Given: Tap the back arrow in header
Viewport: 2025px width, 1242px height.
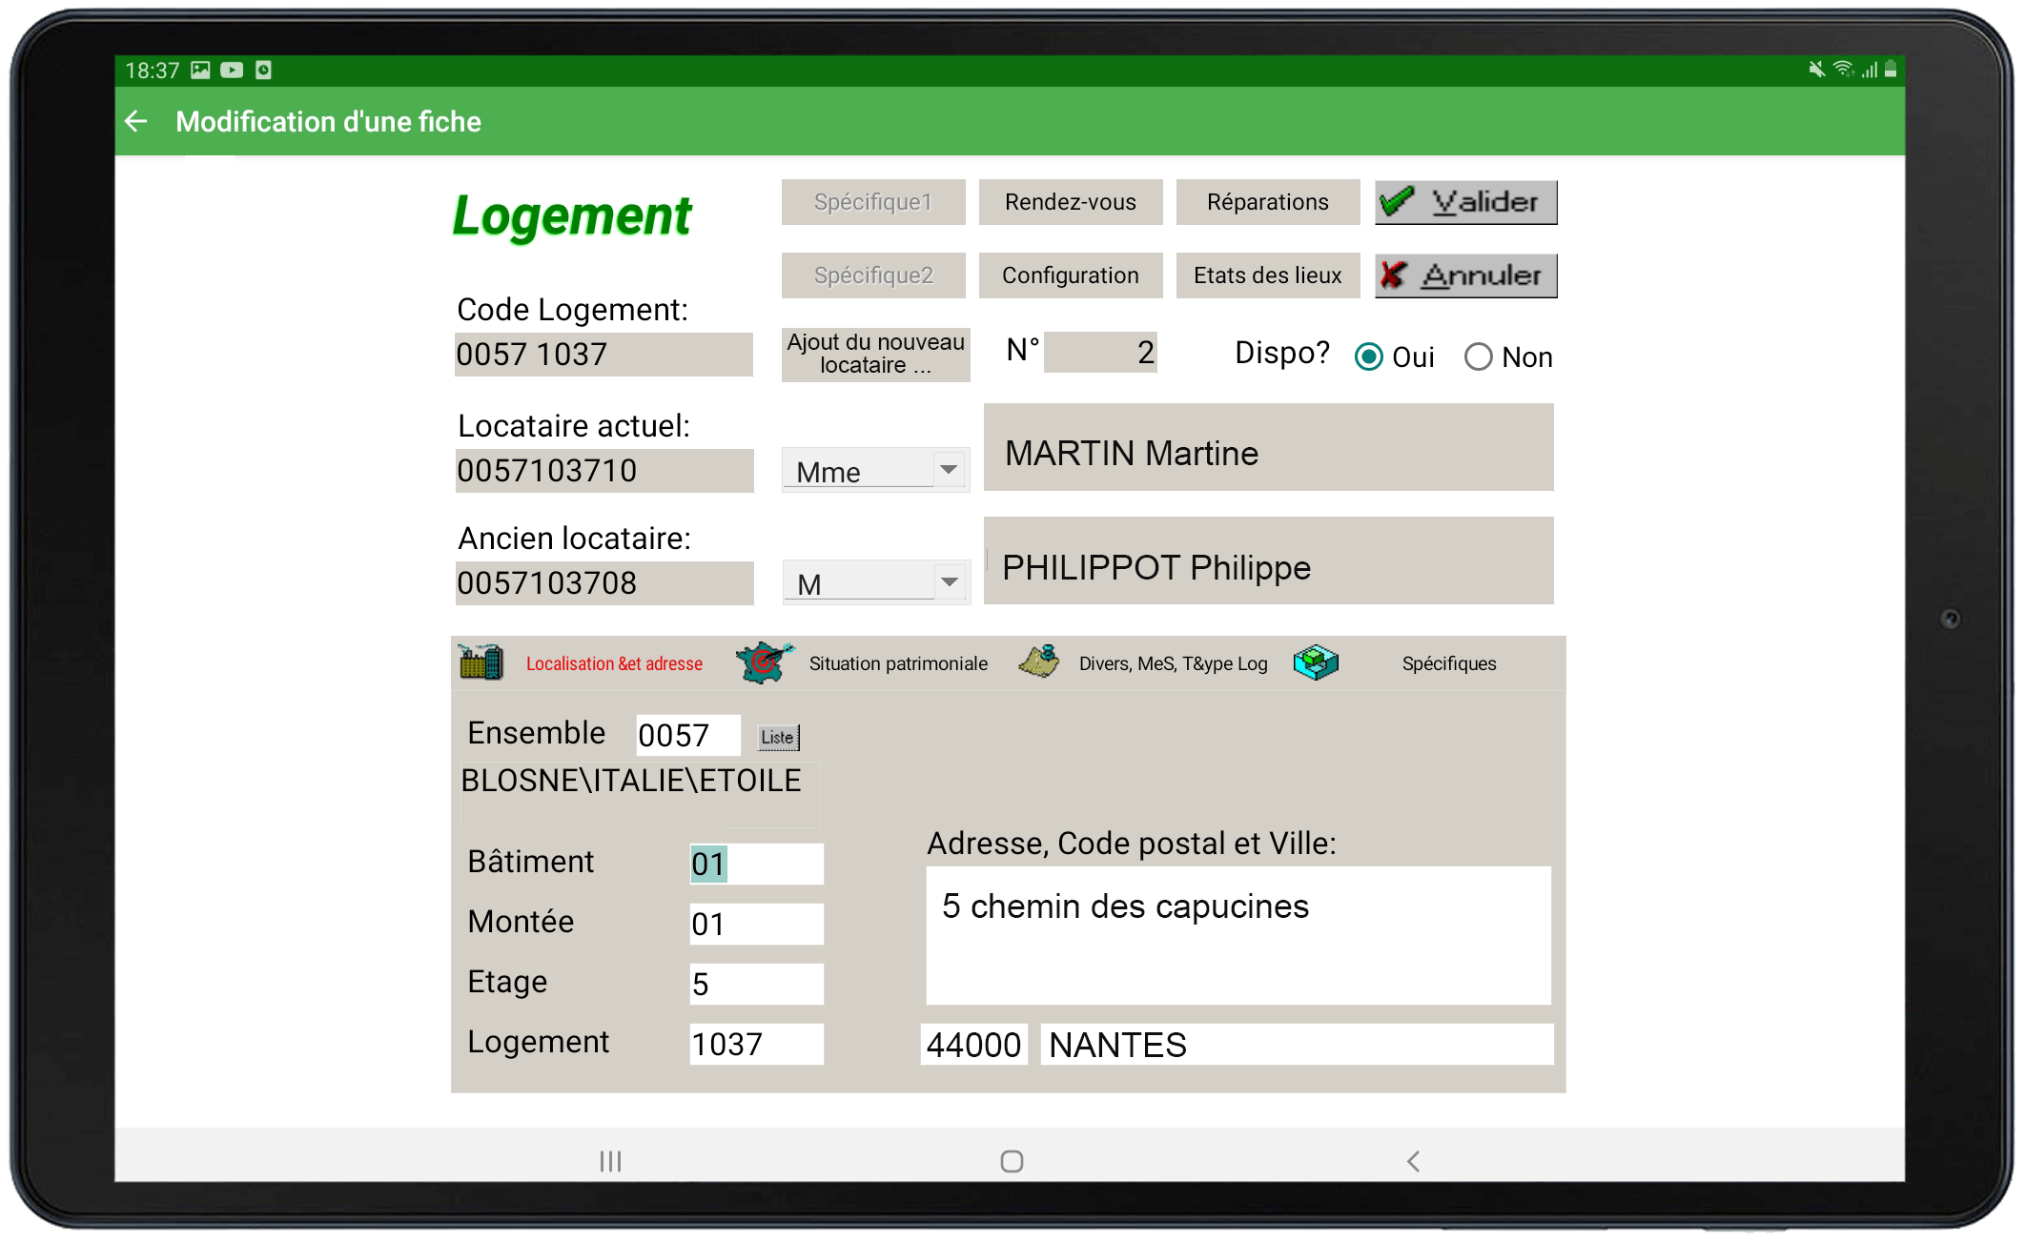Looking at the screenshot, I should (x=136, y=121).
